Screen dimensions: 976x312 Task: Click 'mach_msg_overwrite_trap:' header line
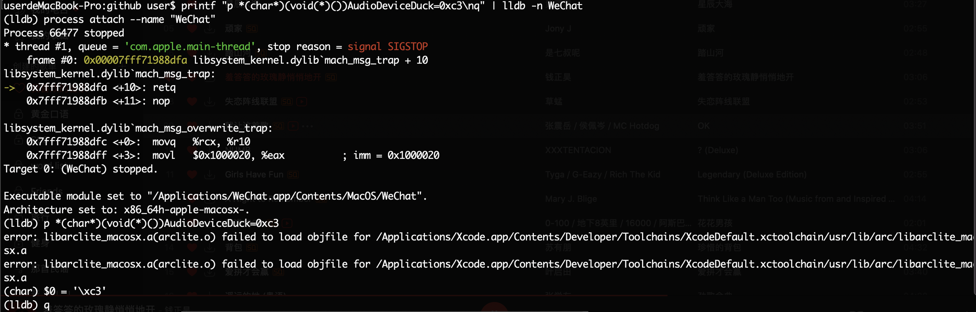pos(138,128)
